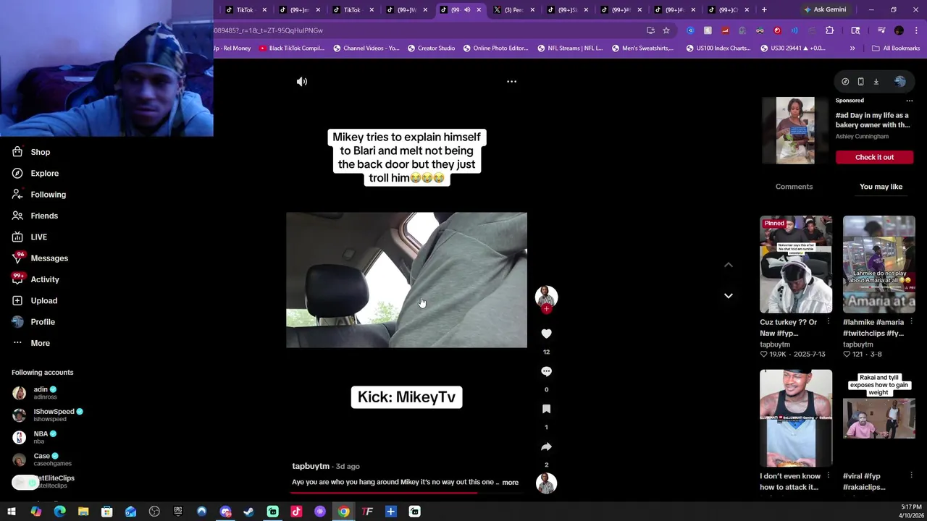Switch to the Comments tab
The width and height of the screenshot is (927, 521).
(x=794, y=187)
